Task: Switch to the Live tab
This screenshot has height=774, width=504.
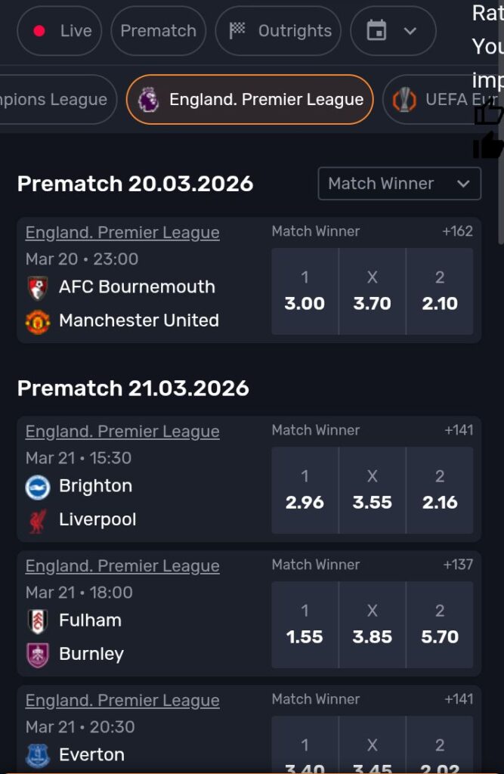Action: [x=60, y=31]
